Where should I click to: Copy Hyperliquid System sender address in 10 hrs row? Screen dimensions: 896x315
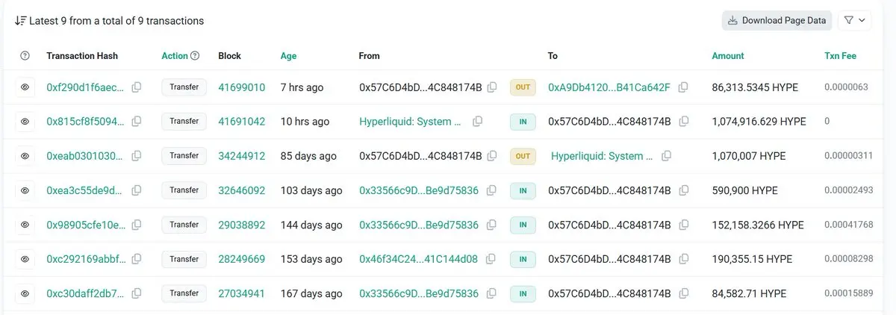(x=477, y=122)
